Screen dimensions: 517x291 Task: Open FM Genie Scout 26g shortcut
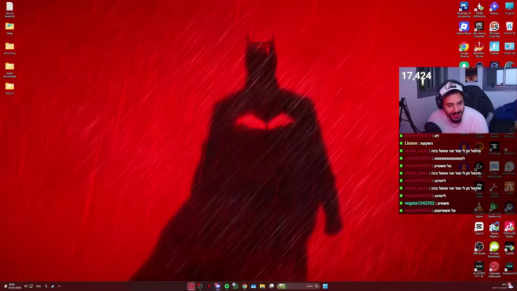point(494,30)
